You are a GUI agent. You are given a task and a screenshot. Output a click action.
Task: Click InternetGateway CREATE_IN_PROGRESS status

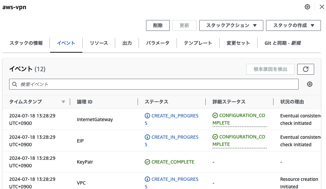tap(171, 119)
